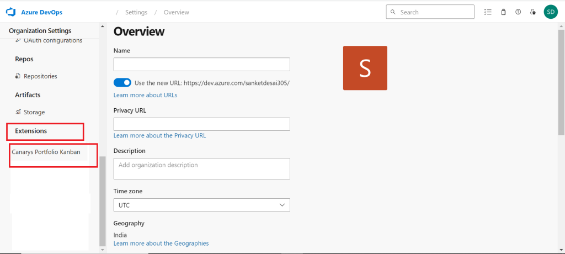Viewport: 565px width, 254px height.
Task: Click the orange S organization thumbnail
Action: (x=365, y=68)
